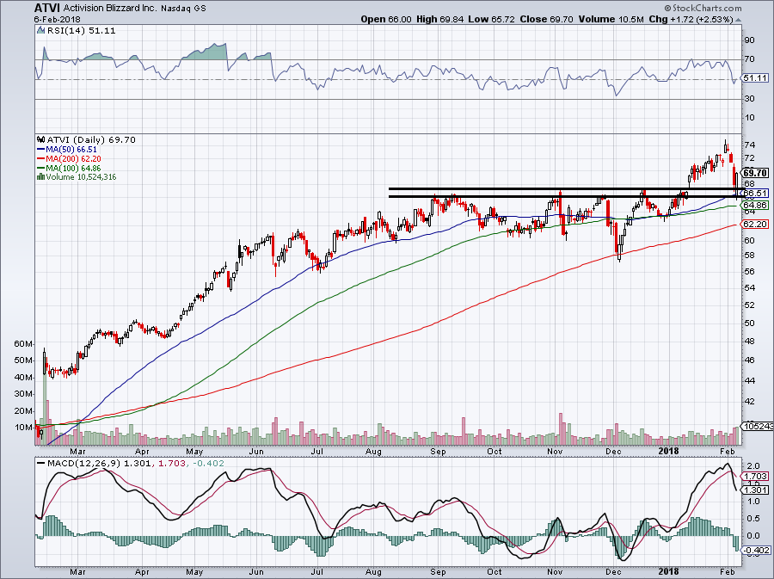
Task: Click the 42 price axis label
Action: click(749, 402)
